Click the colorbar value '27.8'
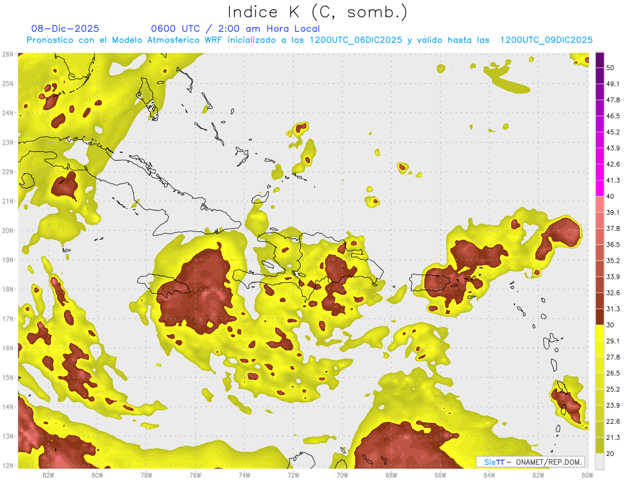Image resolution: width=624 pixels, height=482 pixels. coord(613,357)
